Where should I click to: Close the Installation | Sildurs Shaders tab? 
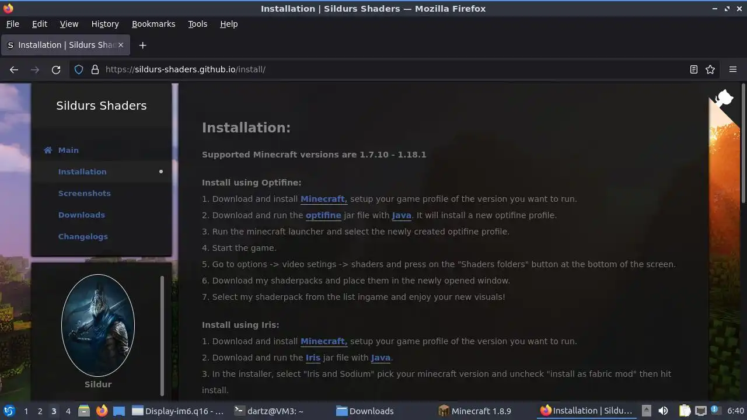(x=121, y=45)
